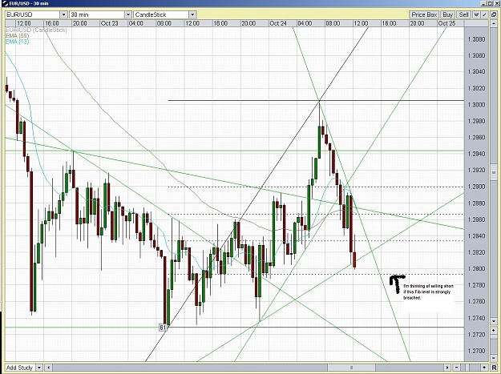The height and width of the screenshot is (374, 501).
Task: Click the Sell button
Action: pos(463,14)
